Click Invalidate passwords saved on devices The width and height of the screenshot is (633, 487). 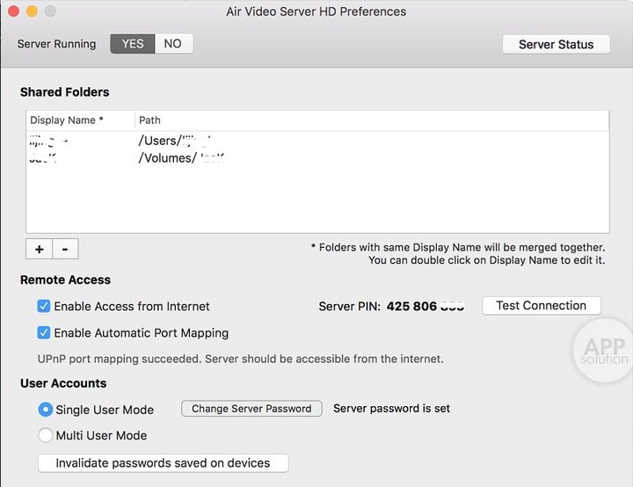click(x=164, y=462)
